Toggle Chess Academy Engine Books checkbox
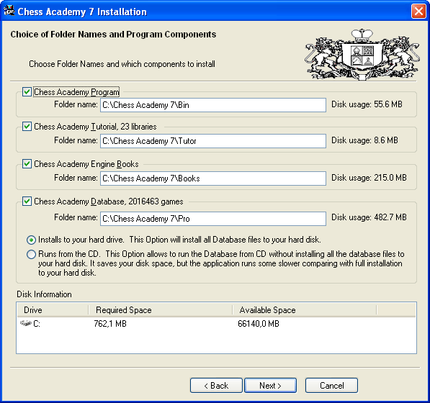The image size is (430, 403). 27,164
